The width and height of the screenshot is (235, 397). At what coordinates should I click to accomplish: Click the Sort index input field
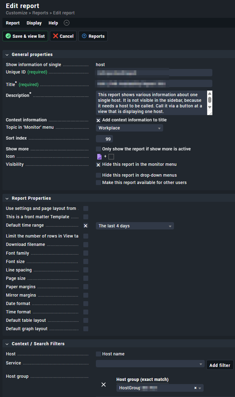click(x=104, y=139)
